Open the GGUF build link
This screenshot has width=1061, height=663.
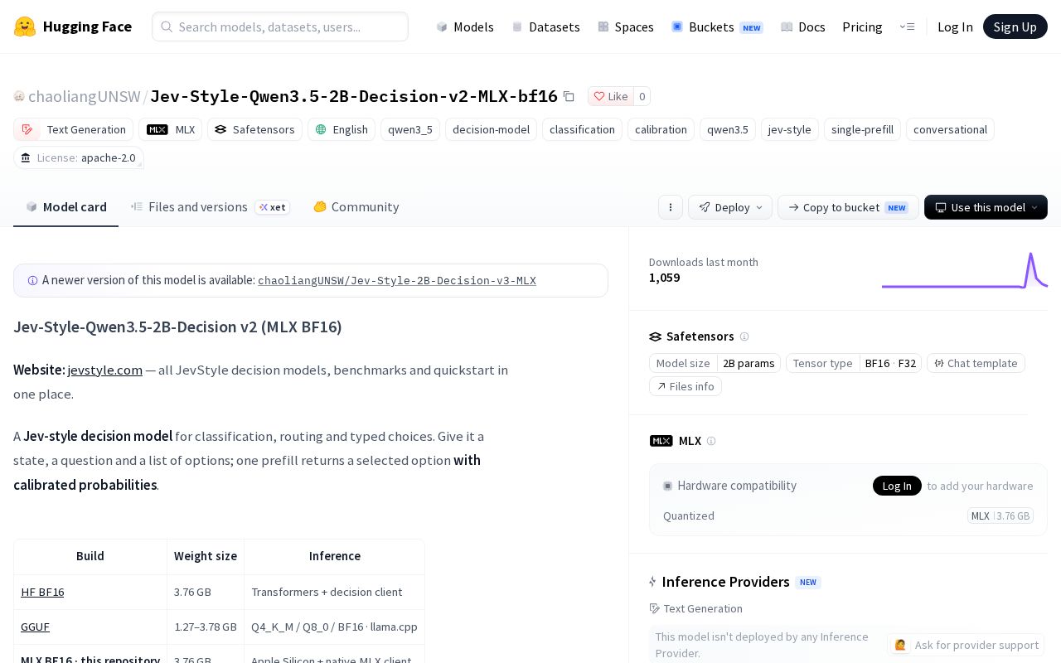pyautogui.click(x=35, y=627)
